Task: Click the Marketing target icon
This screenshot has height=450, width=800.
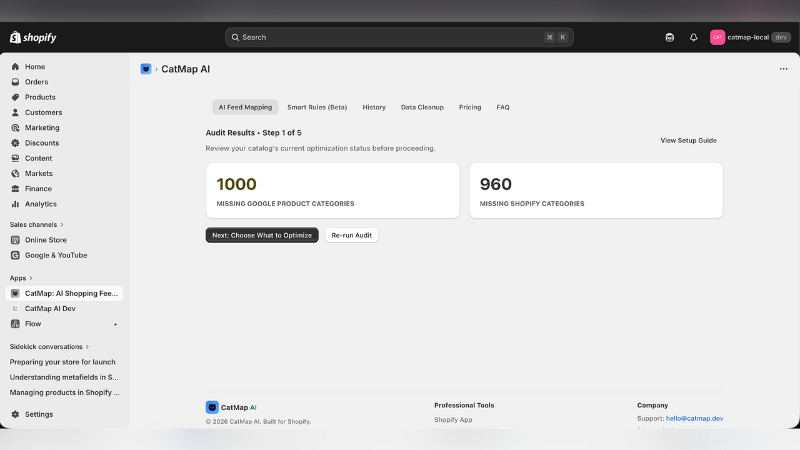Action: click(x=16, y=127)
